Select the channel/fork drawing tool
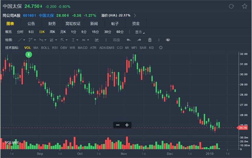 pos(30,40)
